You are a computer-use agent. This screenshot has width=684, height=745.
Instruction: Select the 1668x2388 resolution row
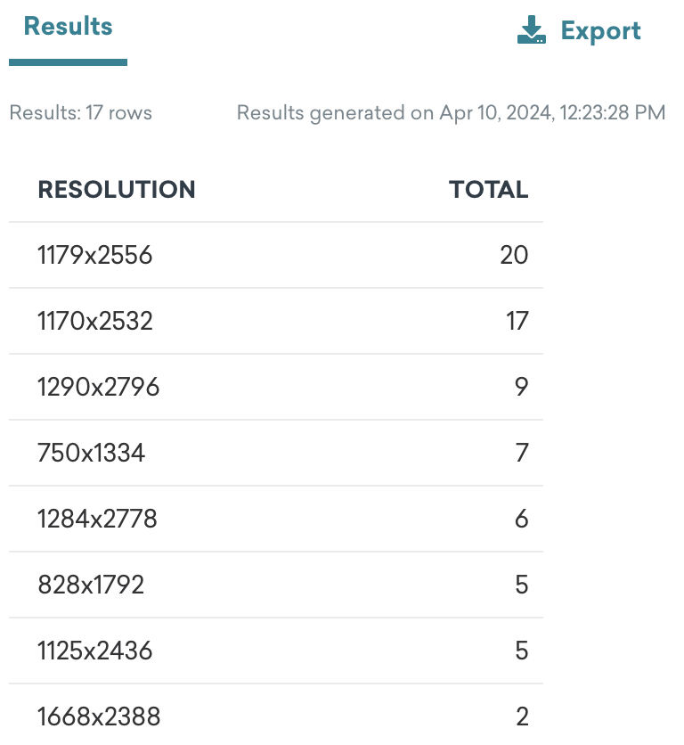tap(276, 715)
